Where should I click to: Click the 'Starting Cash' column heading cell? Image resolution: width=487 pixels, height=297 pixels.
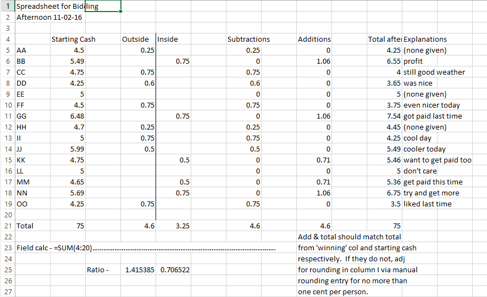(73, 40)
